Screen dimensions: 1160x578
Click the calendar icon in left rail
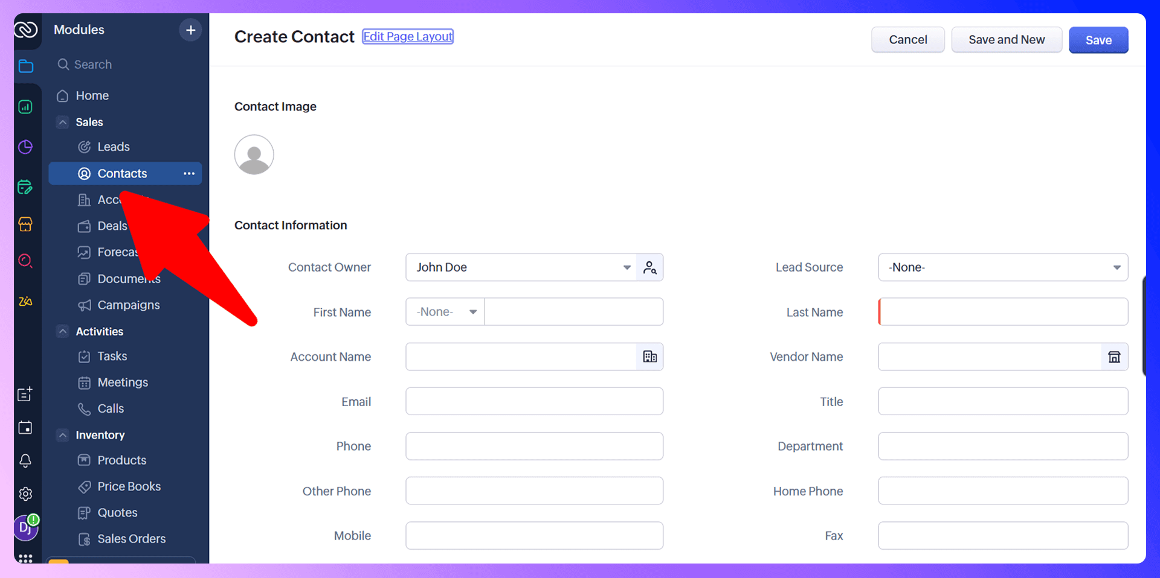[25, 428]
